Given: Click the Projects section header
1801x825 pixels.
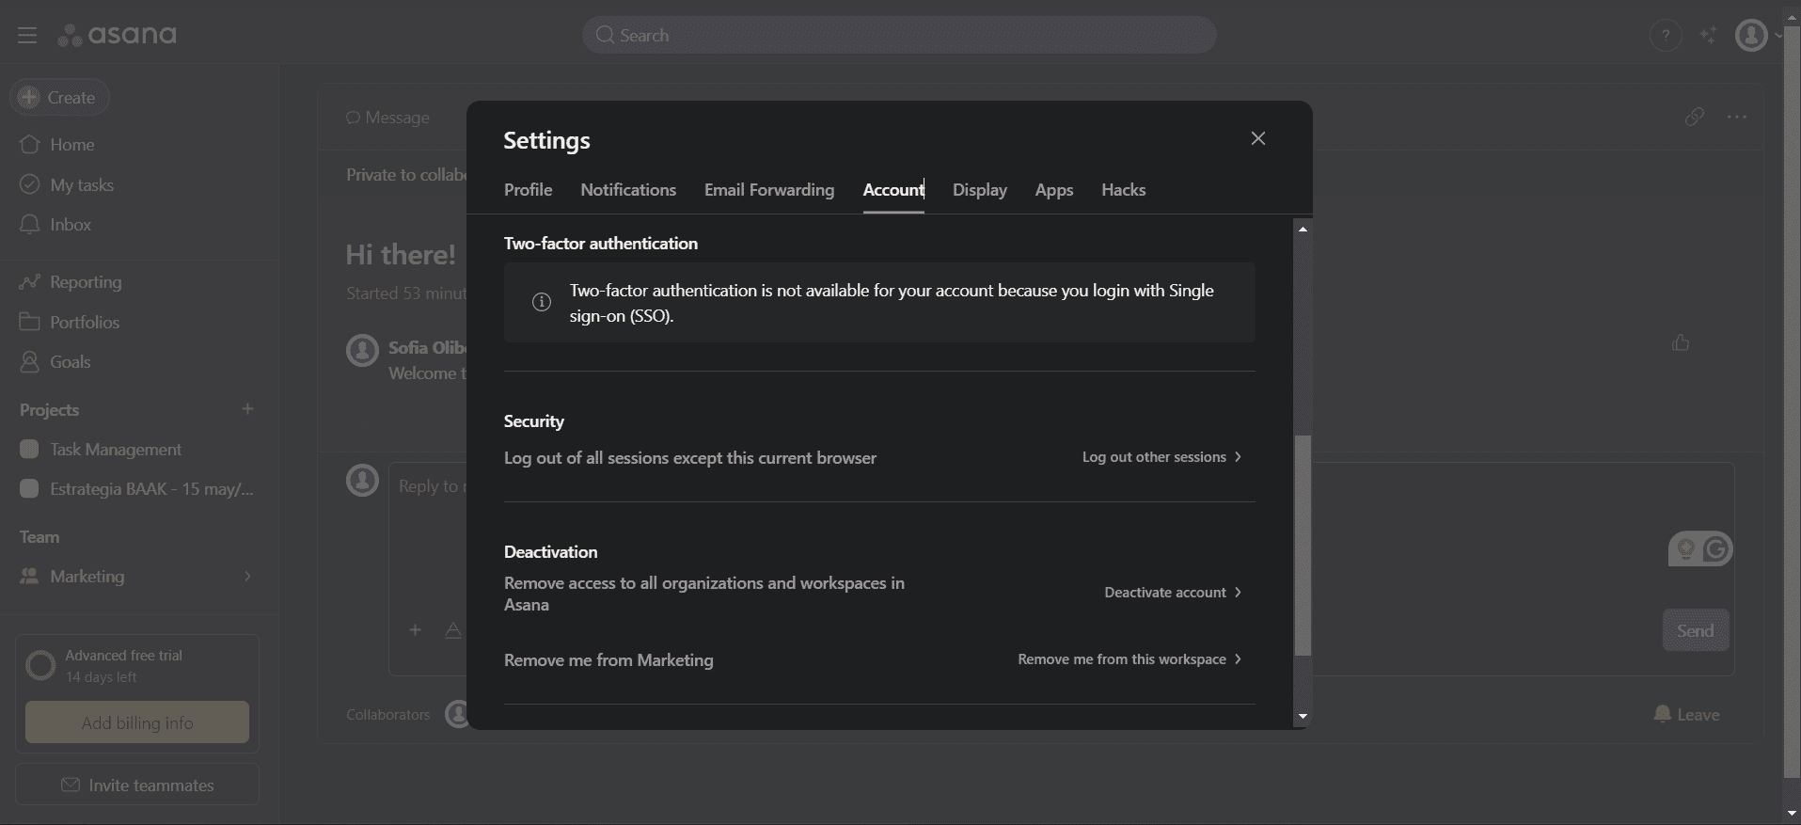Looking at the screenshot, I should coord(49,410).
